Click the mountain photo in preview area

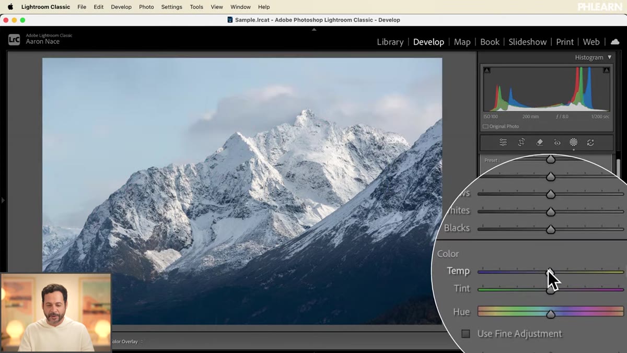pos(242,191)
